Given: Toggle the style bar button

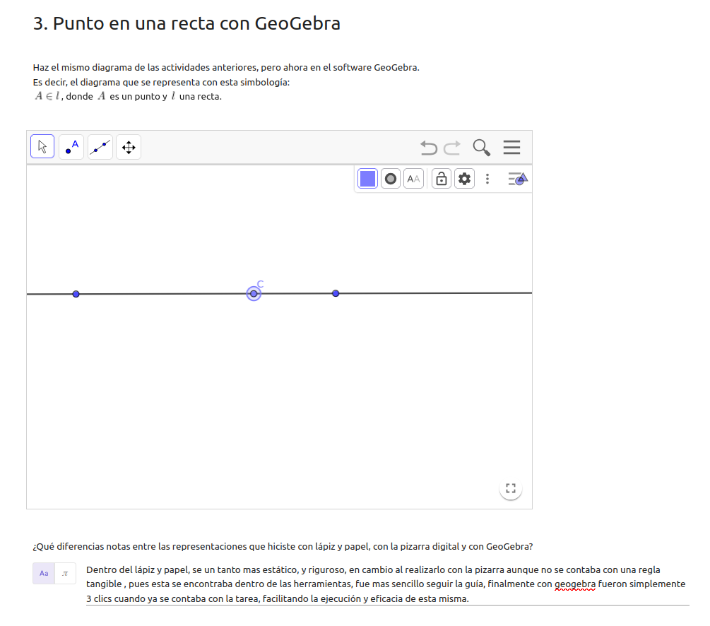Looking at the screenshot, I should [x=518, y=179].
